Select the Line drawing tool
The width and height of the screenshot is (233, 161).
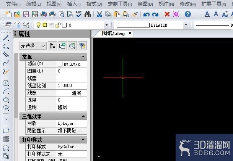click(6, 38)
